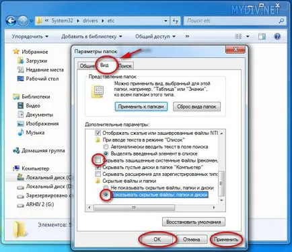Click the Refresh button next to the address bar
292x252 pixels.
point(175,21)
